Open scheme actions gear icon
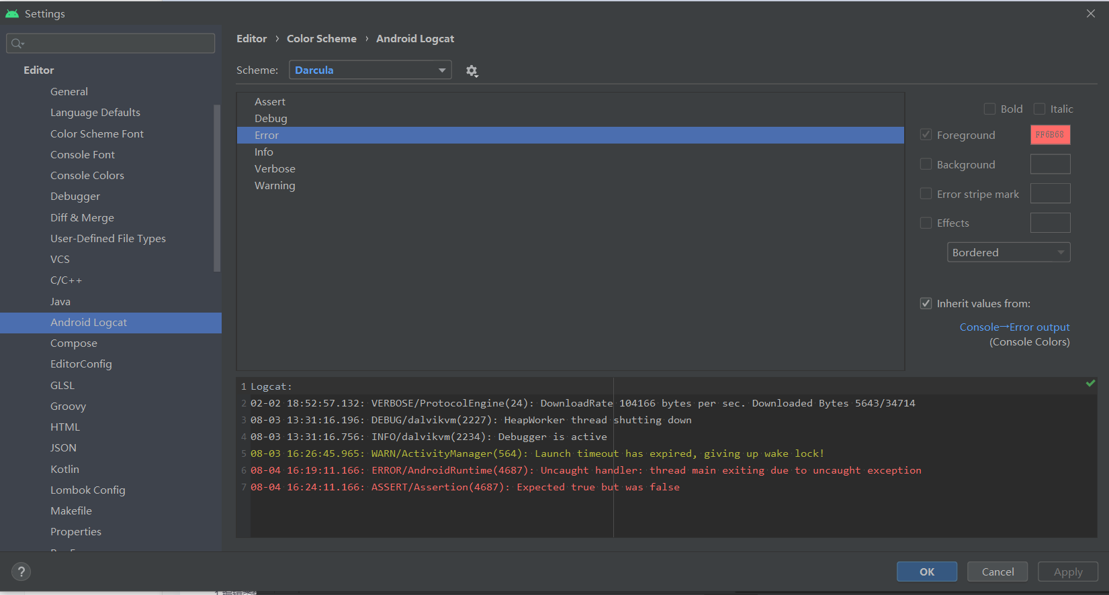This screenshot has height=595, width=1109. coord(472,70)
